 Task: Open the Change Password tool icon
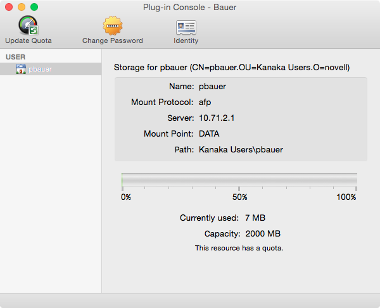[x=113, y=25]
